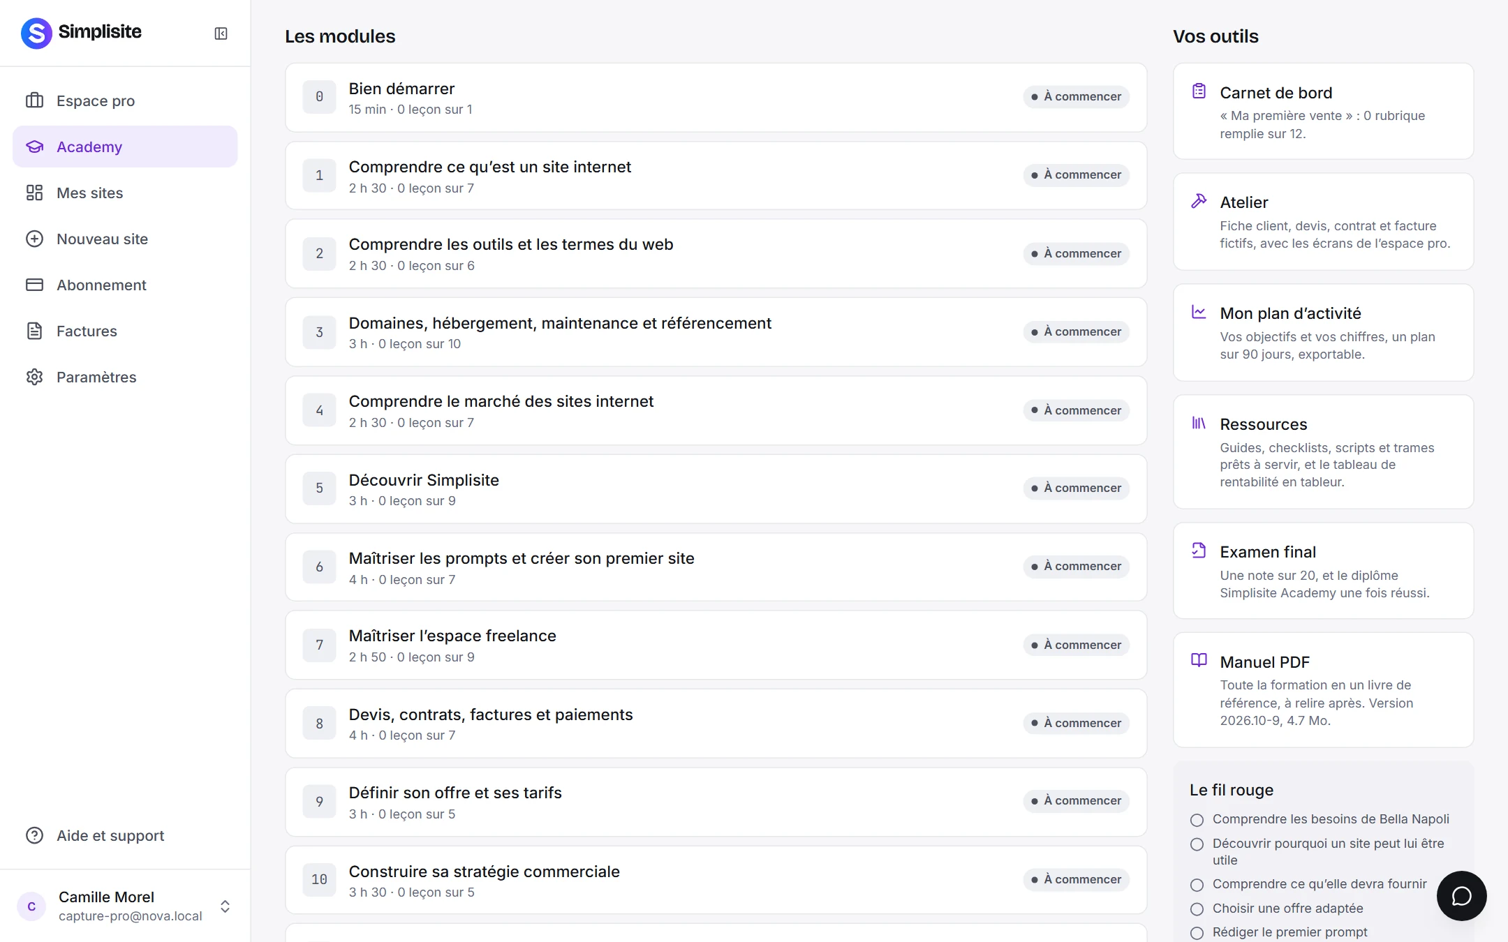Click the Atelier hammer icon
This screenshot has height=942, width=1508.
pos(1199,201)
